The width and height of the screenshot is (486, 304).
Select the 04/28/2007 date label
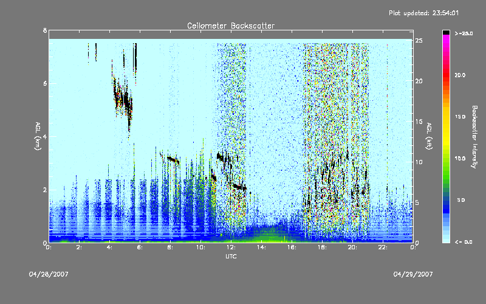tap(49, 274)
